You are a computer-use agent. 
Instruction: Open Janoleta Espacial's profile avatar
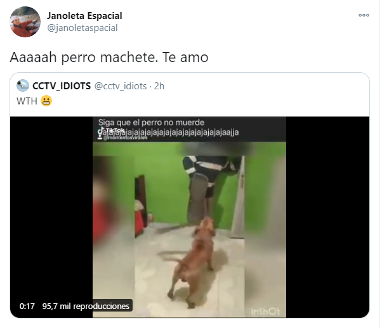tap(25, 22)
